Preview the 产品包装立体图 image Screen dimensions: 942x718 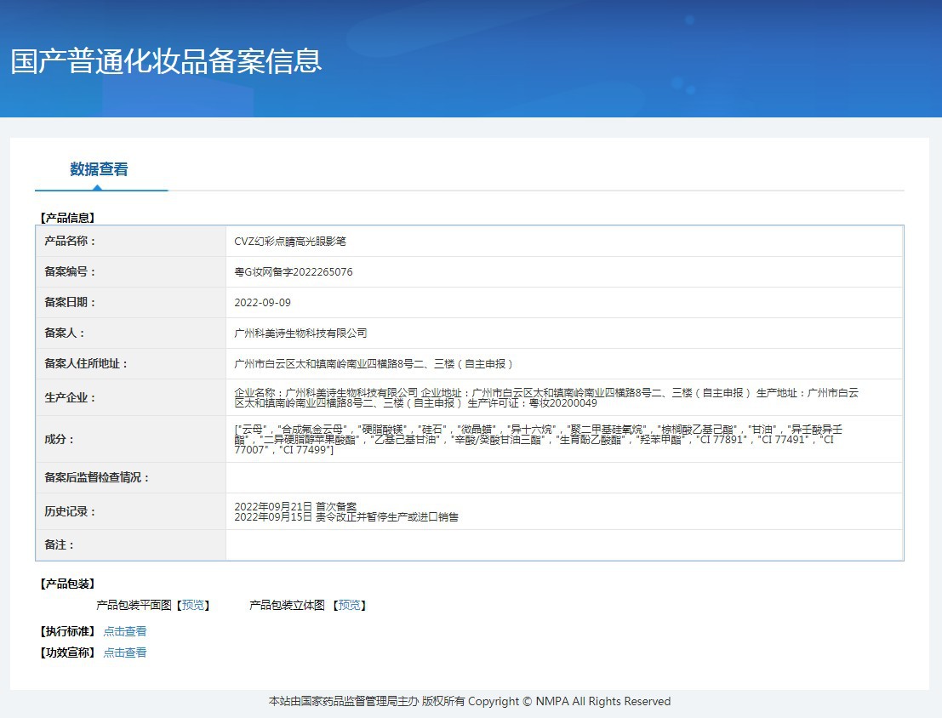click(x=349, y=606)
